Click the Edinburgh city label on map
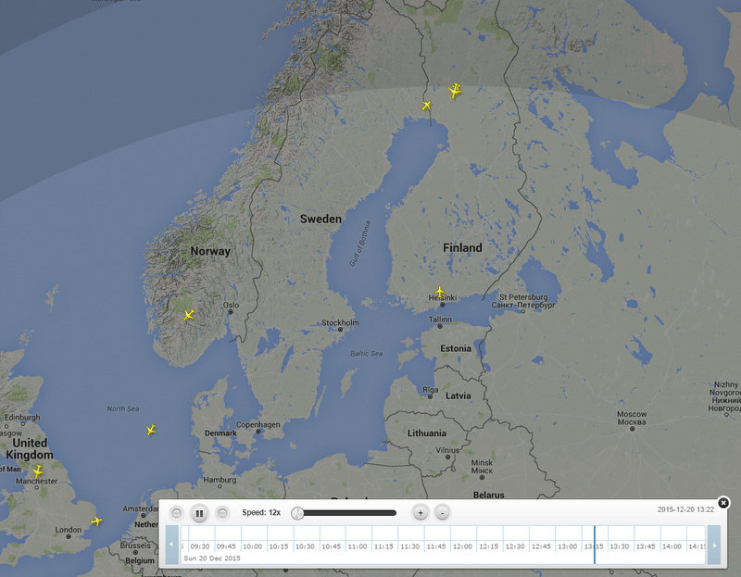Image resolution: width=741 pixels, height=577 pixels. (x=22, y=418)
